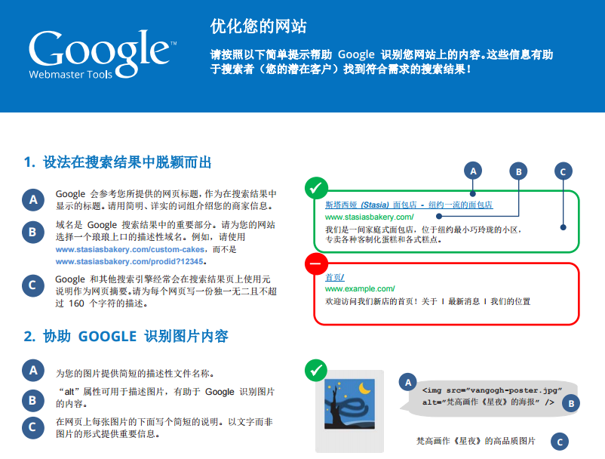Click the snippet text 我们是一间家庭式面包店
The image size is (605, 459).
click(x=423, y=234)
